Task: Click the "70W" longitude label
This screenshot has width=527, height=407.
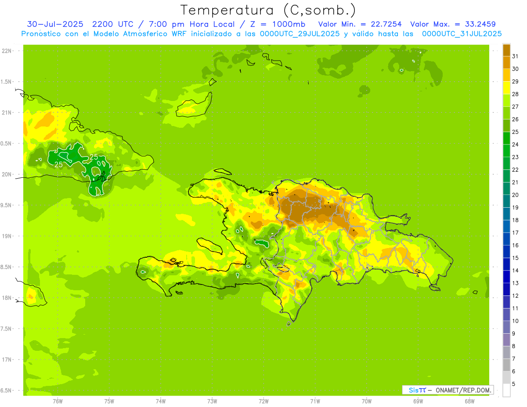Action: (367, 401)
